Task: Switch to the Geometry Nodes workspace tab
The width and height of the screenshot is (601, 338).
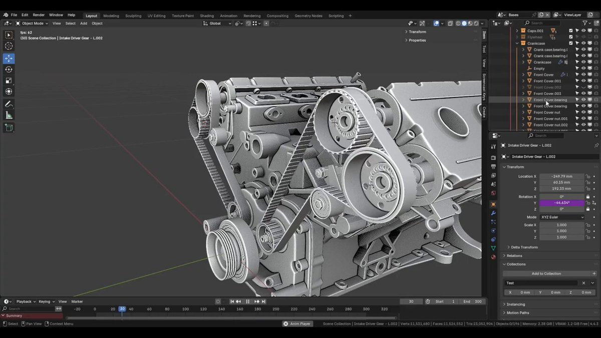Action: click(309, 16)
